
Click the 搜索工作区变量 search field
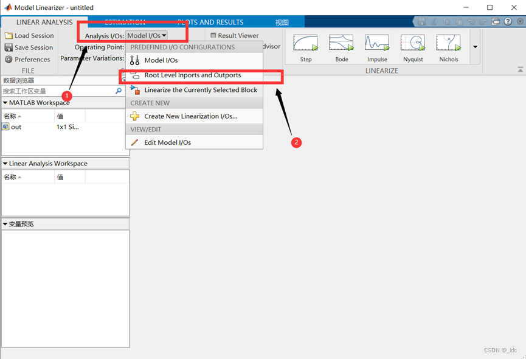pyautogui.click(x=59, y=91)
